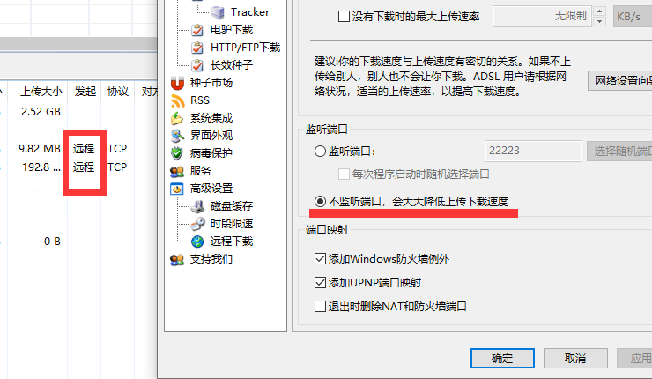Uncheck 添加Windows防火墙例外 checkbox

[320, 259]
